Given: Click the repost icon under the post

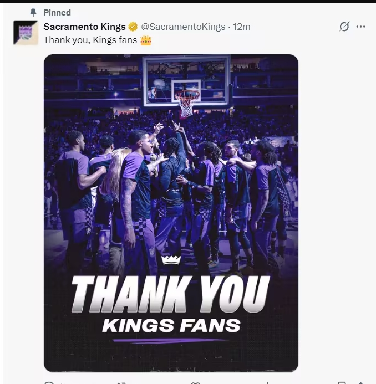Looking at the screenshot, I should [x=122, y=382].
